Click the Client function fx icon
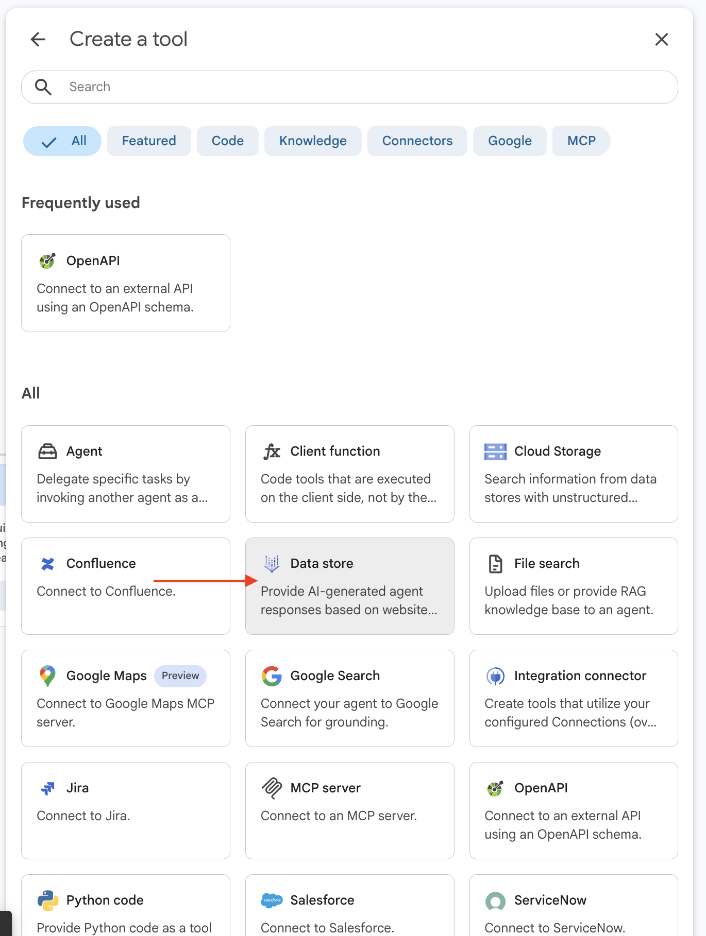Image resolution: width=706 pixels, height=936 pixels. 272,452
